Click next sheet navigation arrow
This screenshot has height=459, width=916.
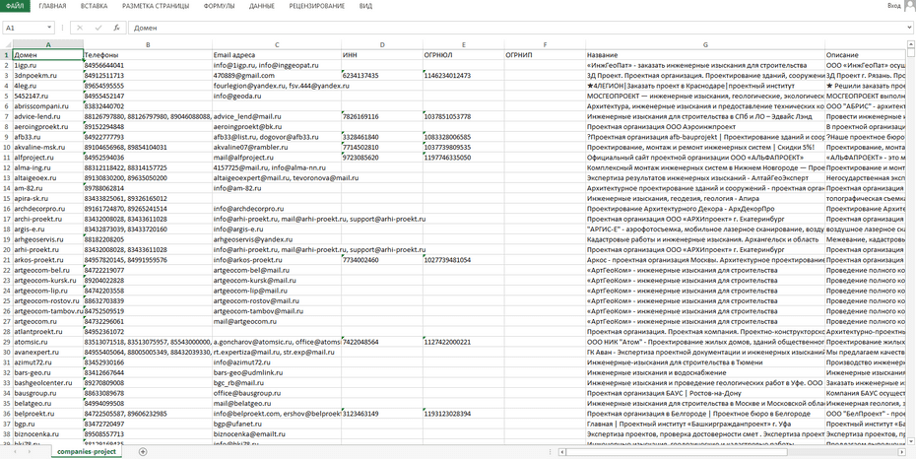point(29,451)
